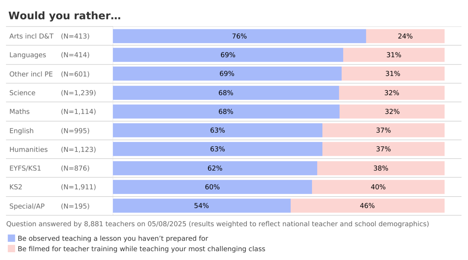Click the 'Be filmed for teacher training' legend text
Image resolution: width=468 pixels, height=260 pixels.
click(x=141, y=249)
